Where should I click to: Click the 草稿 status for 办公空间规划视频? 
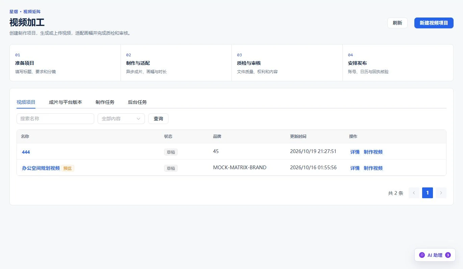coord(171,168)
